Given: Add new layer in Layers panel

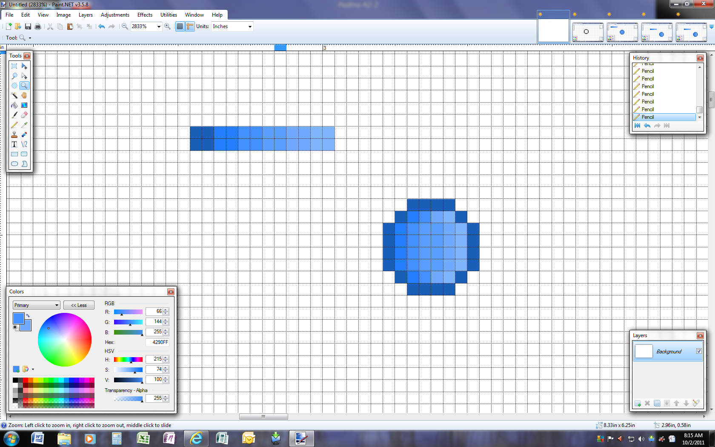Looking at the screenshot, I should [x=638, y=403].
